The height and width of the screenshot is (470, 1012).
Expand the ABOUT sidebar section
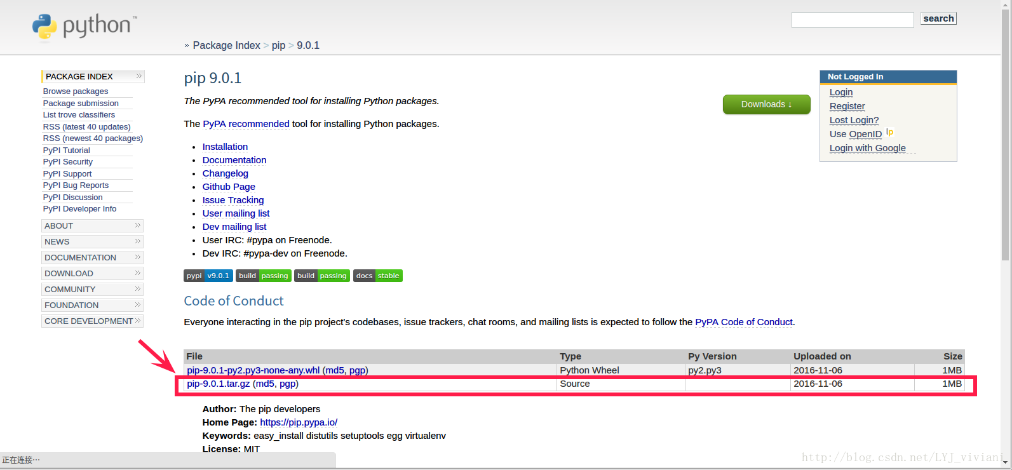[92, 225]
